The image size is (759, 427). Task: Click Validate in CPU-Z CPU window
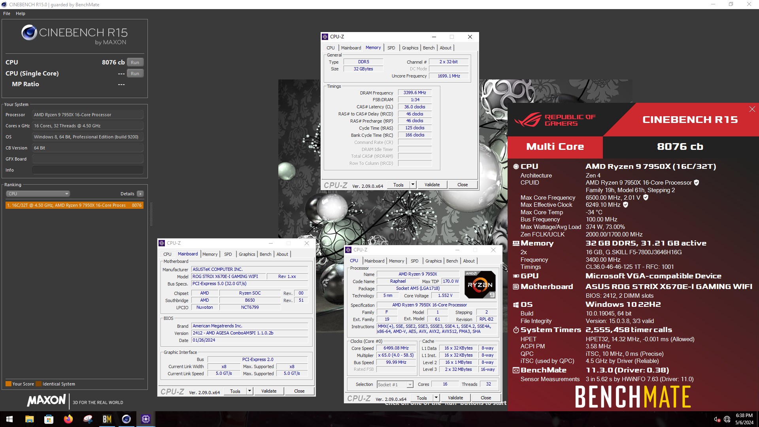pos(455,398)
